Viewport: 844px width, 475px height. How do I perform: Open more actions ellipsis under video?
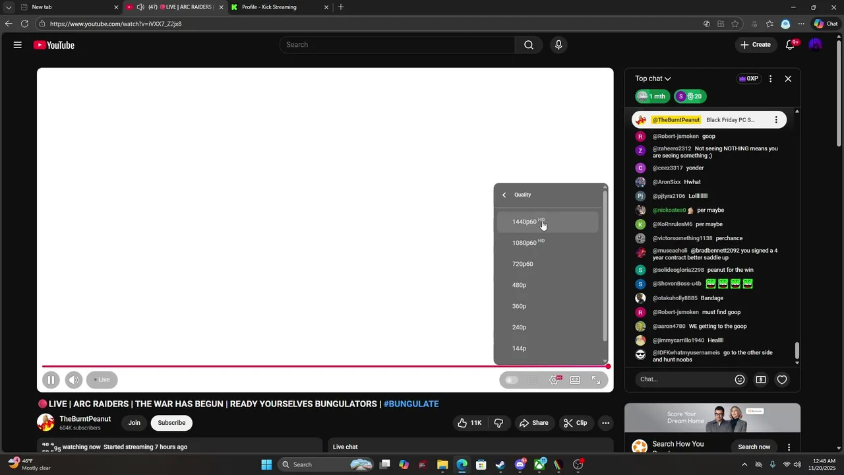click(x=605, y=423)
